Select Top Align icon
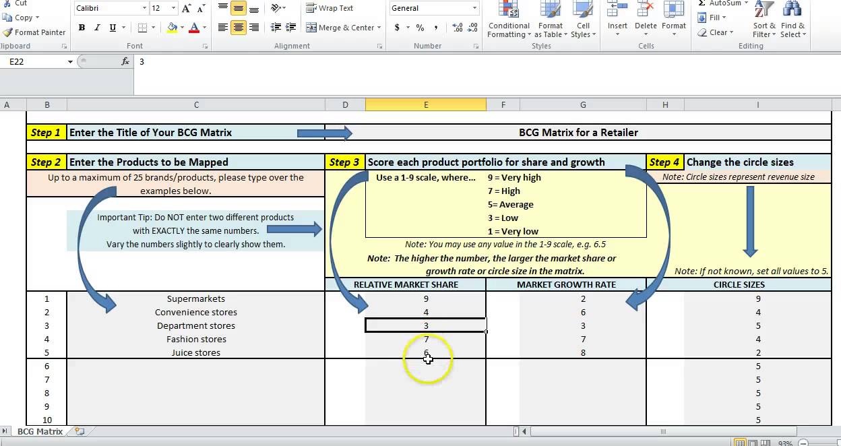The image size is (841, 446). pyautogui.click(x=223, y=8)
